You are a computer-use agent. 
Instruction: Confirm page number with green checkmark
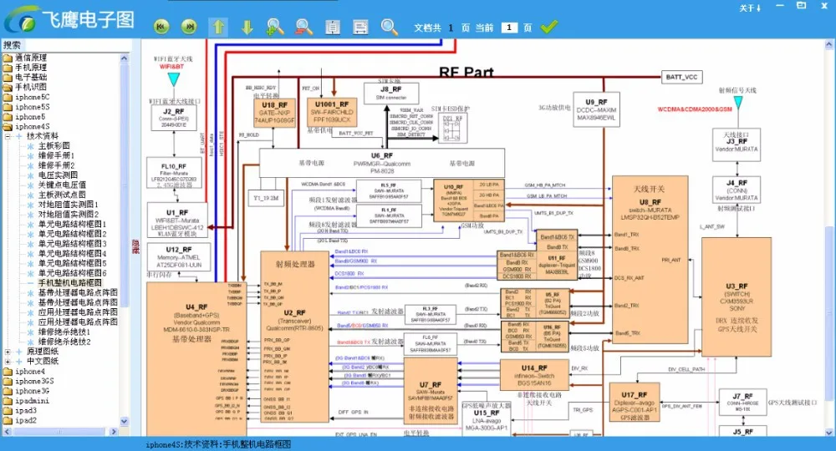548,27
